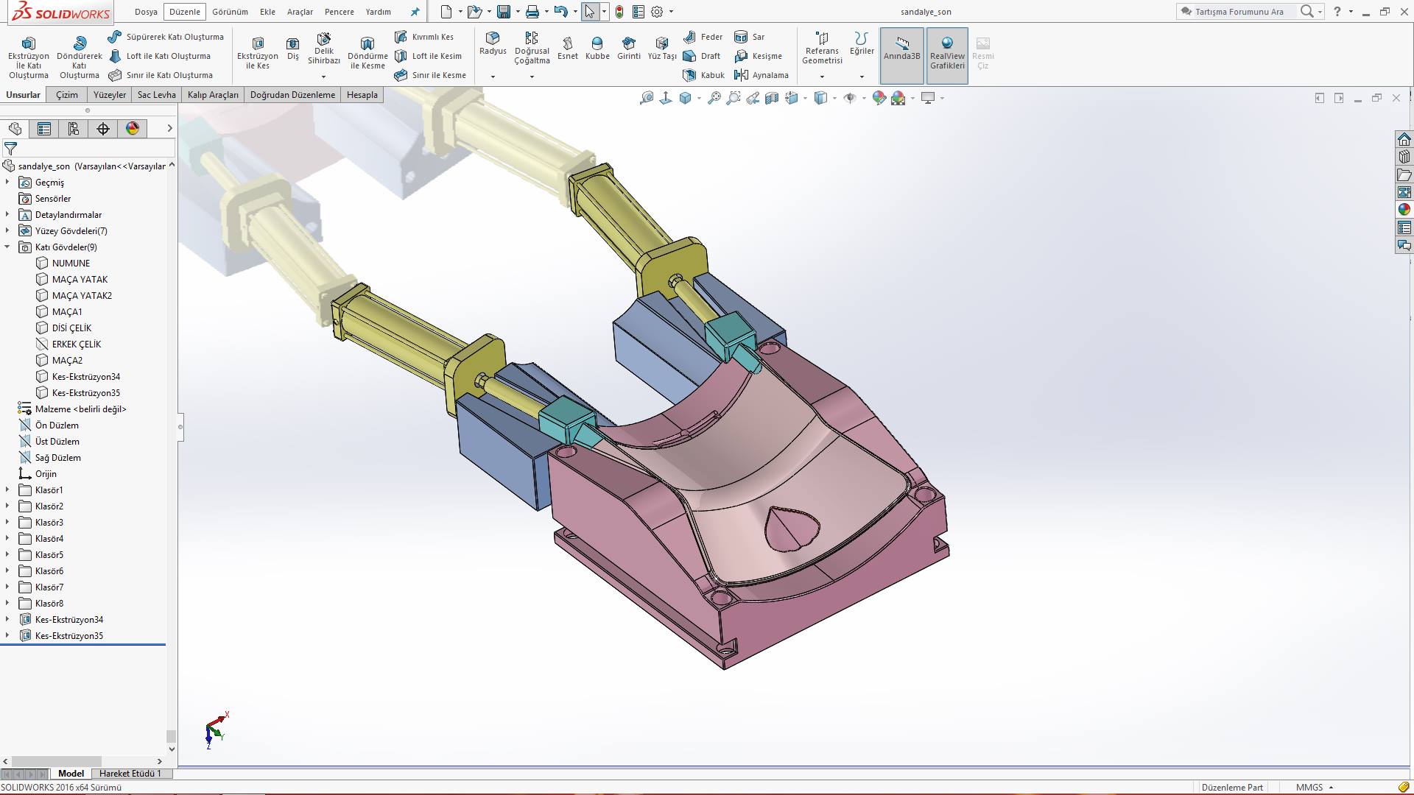This screenshot has height=795, width=1414.
Task: Select Döndürerek Katı Oluşturma tool
Action: tap(79, 57)
